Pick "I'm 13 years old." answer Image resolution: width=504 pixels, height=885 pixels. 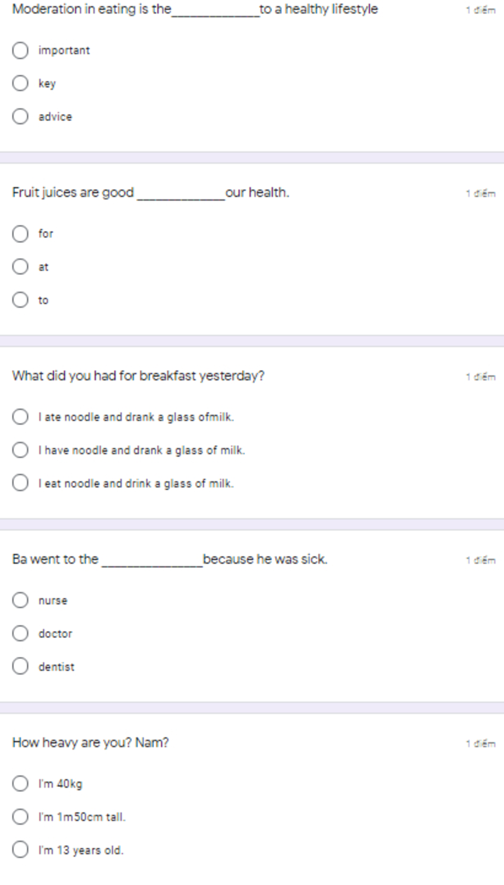pyautogui.click(x=20, y=850)
